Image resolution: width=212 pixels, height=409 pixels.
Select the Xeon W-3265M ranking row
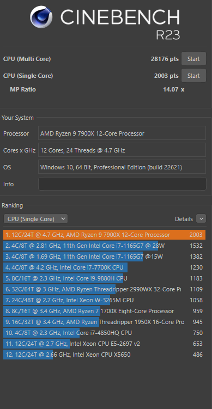[x=105, y=300]
